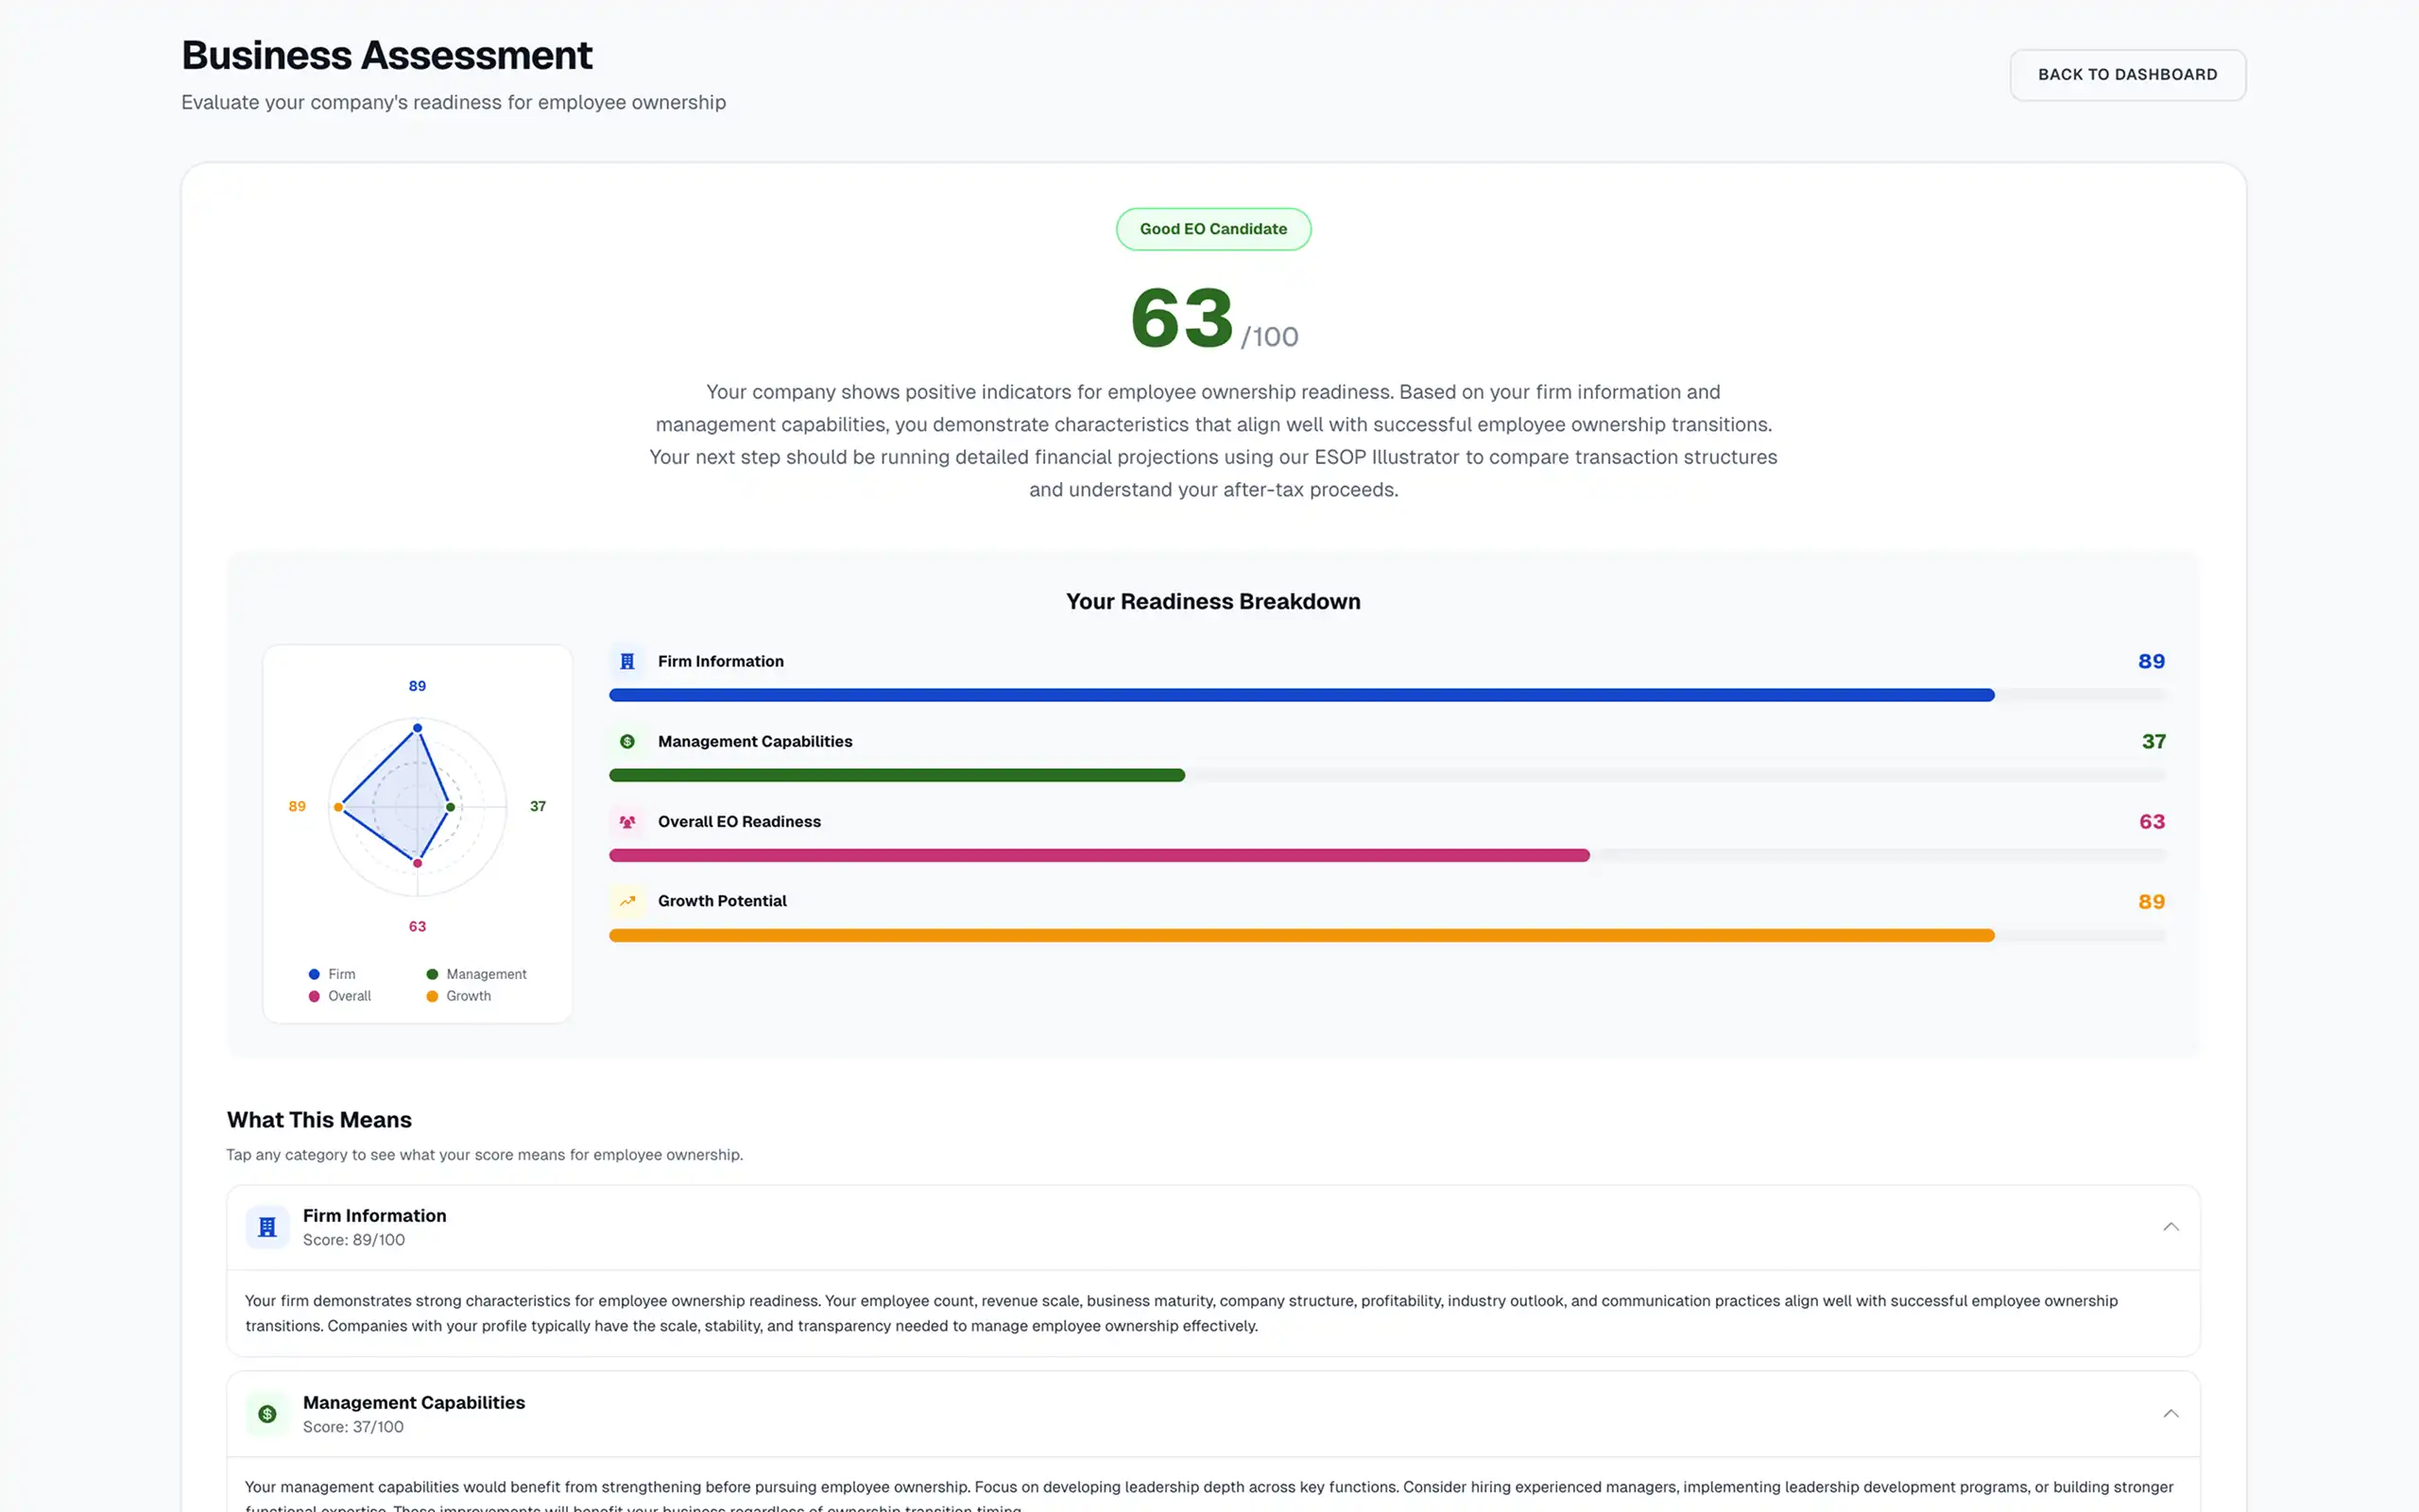Click the Growth Potential trend arrow icon
Viewport: 2419px width, 1512px height.
coord(626,901)
